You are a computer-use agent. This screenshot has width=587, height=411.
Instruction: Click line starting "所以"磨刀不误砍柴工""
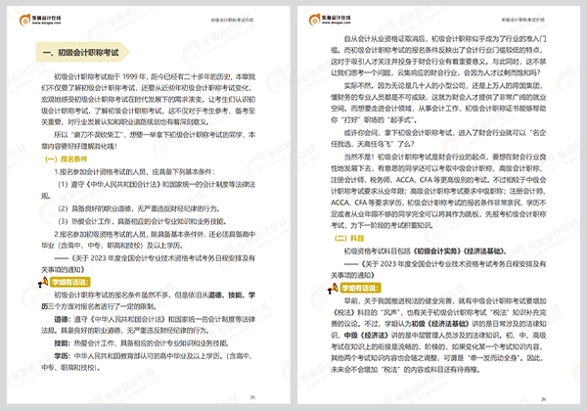pos(155,135)
